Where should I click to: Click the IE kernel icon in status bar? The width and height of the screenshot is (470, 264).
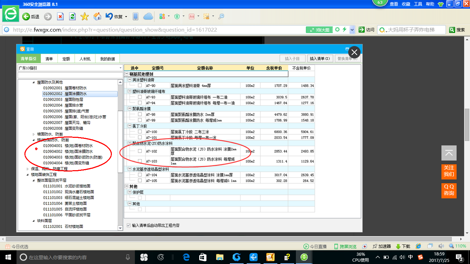pyautogui.click(x=418, y=246)
